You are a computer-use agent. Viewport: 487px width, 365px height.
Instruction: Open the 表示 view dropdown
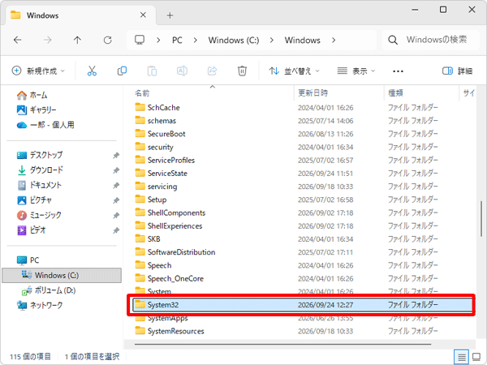click(356, 71)
